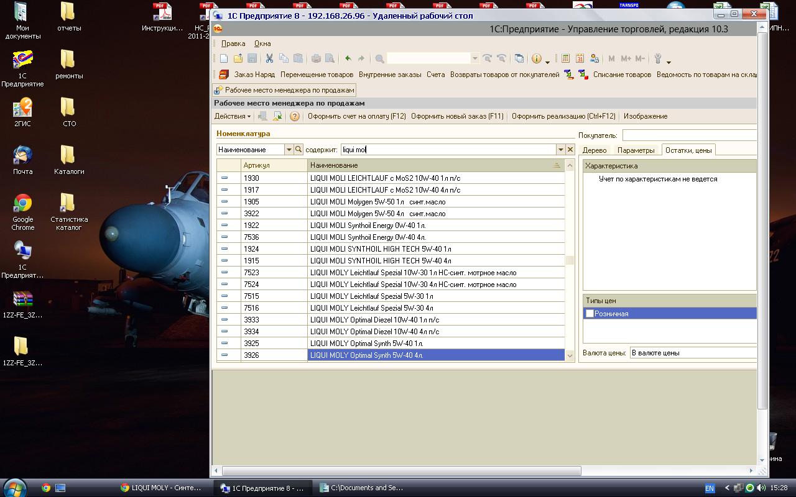Viewport: 796px width, 497px height.
Task: Open Внутренние заказы from toolbar
Action: 390,75
